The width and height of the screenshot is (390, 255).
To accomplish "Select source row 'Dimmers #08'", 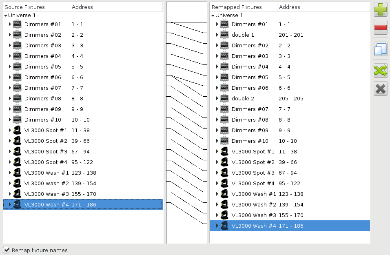I will (x=82, y=98).
